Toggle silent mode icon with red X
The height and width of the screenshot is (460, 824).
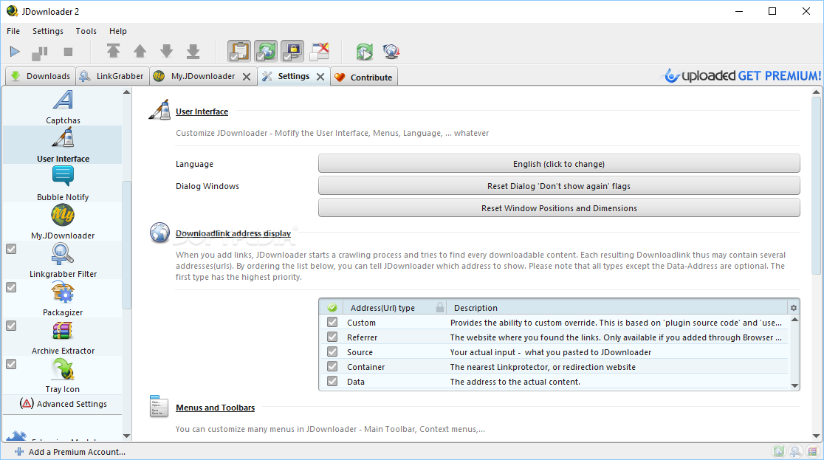click(319, 51)
